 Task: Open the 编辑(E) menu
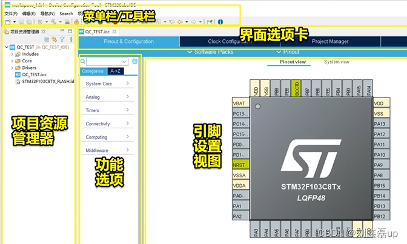pyautogui.click(x=29, y=13)
